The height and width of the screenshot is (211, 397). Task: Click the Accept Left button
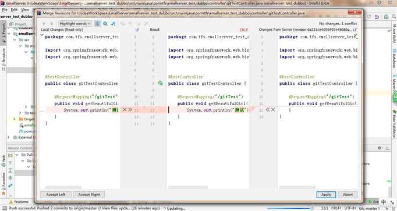point(56,195)
